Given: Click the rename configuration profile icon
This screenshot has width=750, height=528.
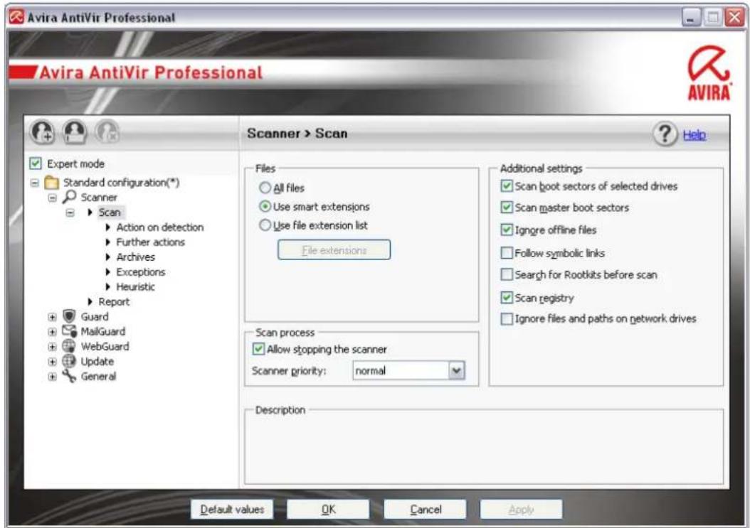Looking at the screenshot, I should click(x=75, y=131).
